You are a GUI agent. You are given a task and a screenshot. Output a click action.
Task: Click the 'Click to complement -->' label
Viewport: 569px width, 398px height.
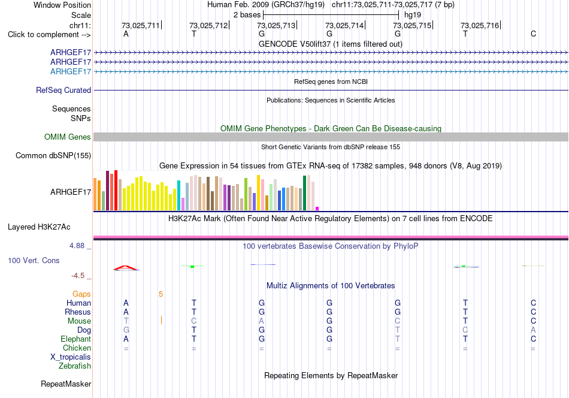click(x=49, y=35)
